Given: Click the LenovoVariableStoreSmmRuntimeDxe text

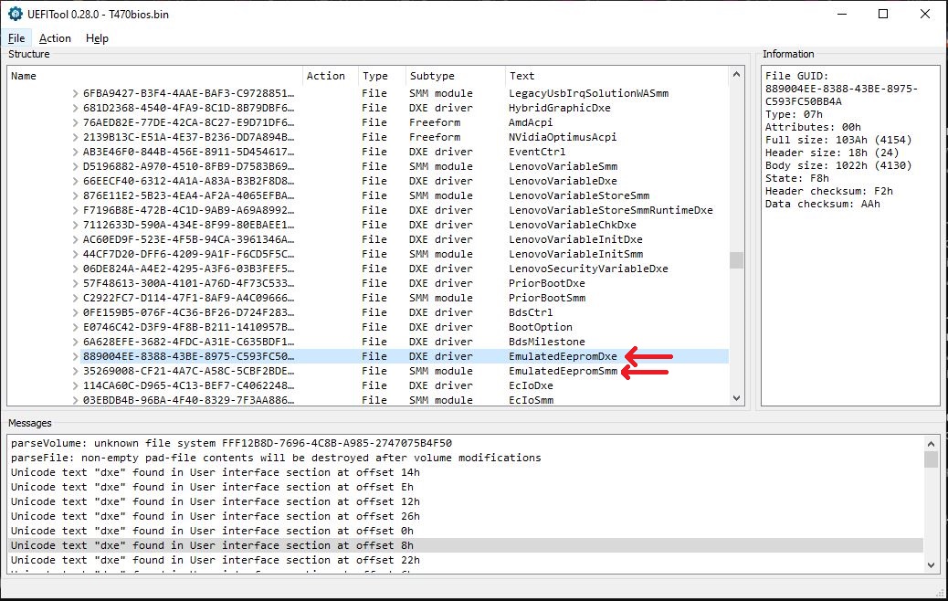Looking at the screenshot, I should 611,210.
